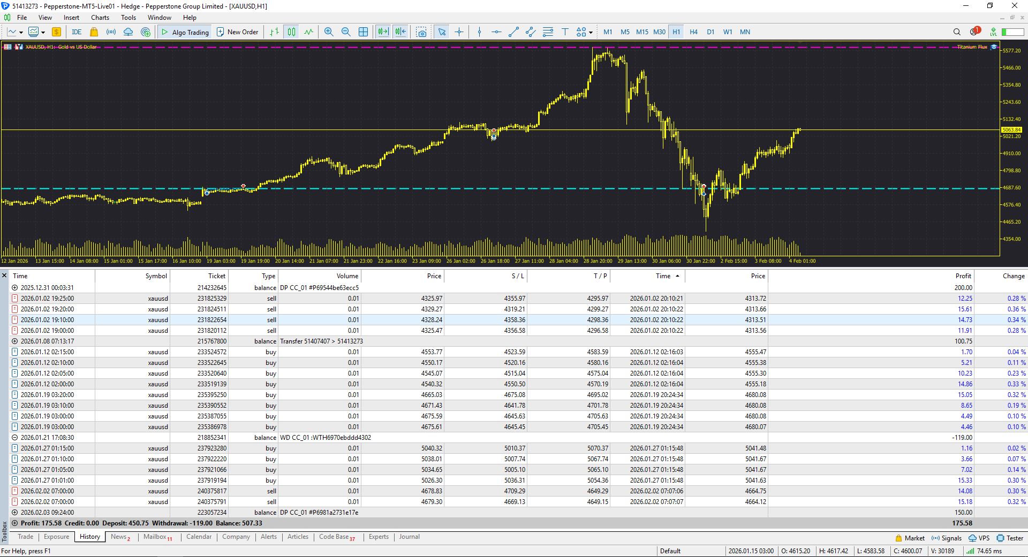Zoom out of the chart

click(346, 32)
